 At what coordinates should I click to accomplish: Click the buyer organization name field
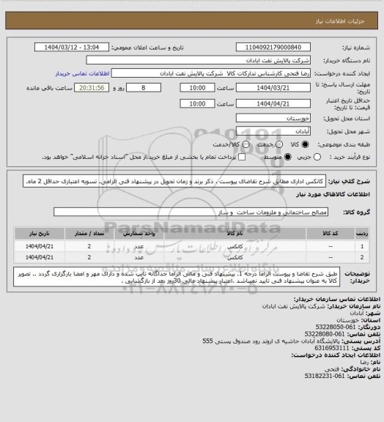pos(198,60)
